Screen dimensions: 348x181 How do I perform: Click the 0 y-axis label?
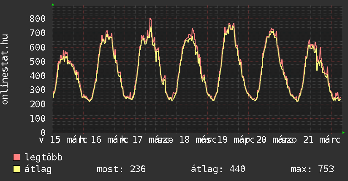coord(43,133)
